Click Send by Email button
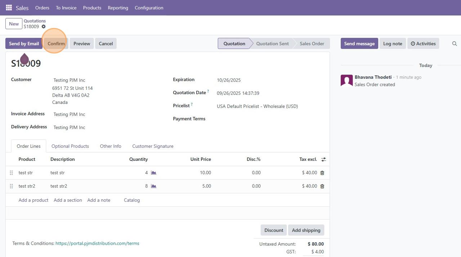This screenshot has height=257, width=461. 24,44
